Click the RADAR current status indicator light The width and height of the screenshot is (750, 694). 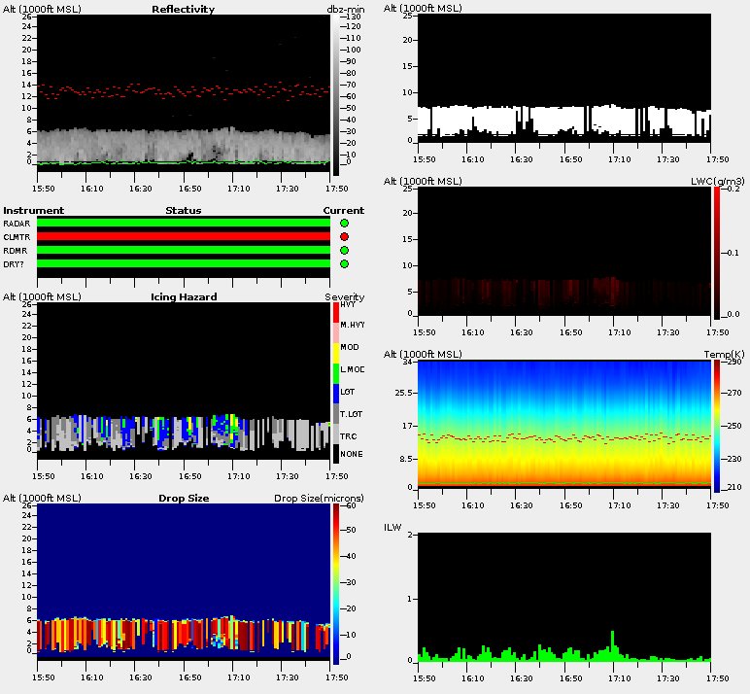click(x=344, y=224)
